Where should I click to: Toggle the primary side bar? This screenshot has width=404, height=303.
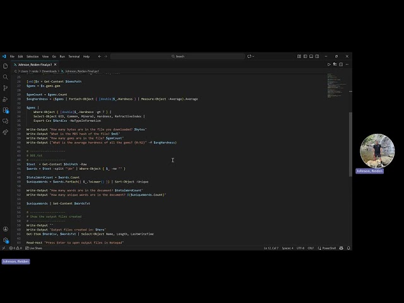click(x=305, y=56)
